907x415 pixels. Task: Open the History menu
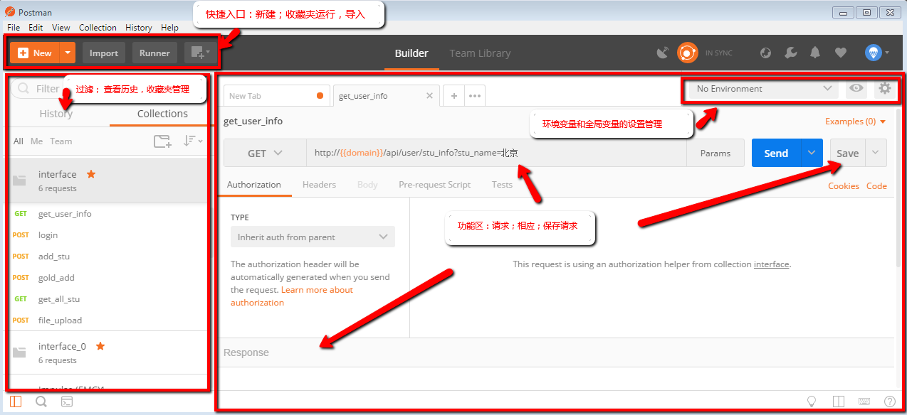pyautogui.click(x=138, y=28)
